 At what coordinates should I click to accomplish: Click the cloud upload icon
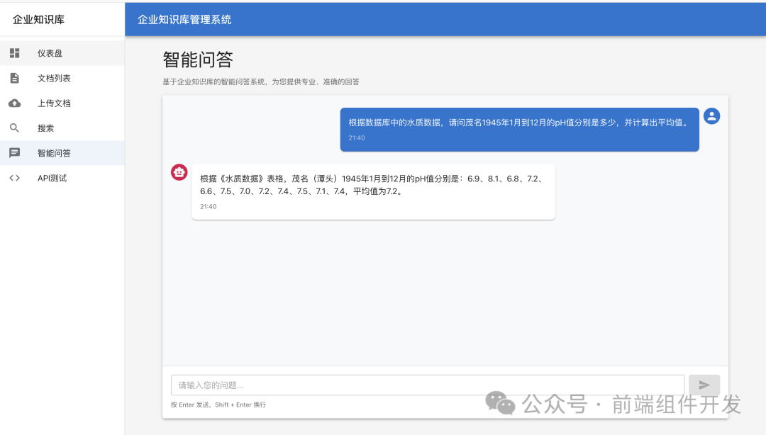click(15, 103)
